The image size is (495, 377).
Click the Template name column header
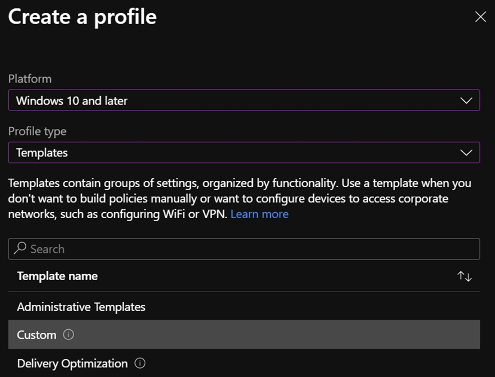(57, 276)
